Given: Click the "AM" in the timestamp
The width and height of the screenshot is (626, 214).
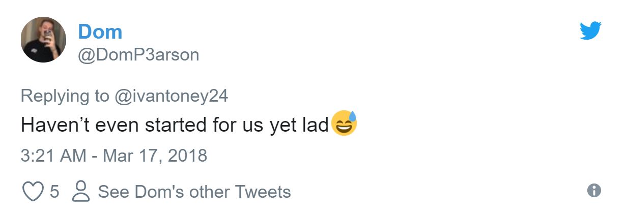Looking at the screenshot, I should tap(73, 155).
